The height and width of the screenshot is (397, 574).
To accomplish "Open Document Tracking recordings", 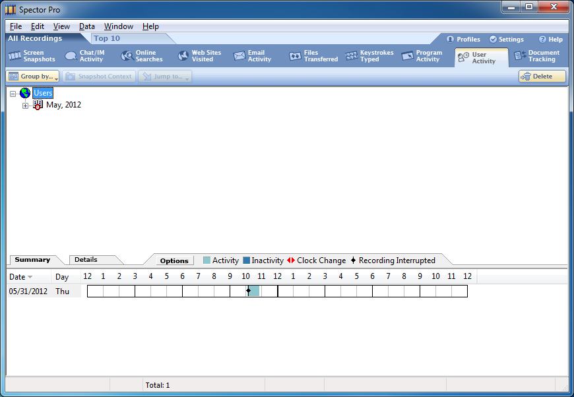I will 536,56.
